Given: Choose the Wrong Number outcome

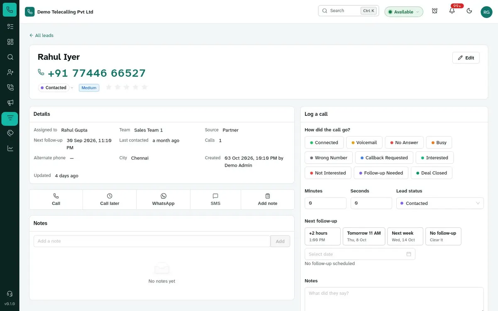Looking at the screenshot, I should pyautogui.click(x=329, y=158).
